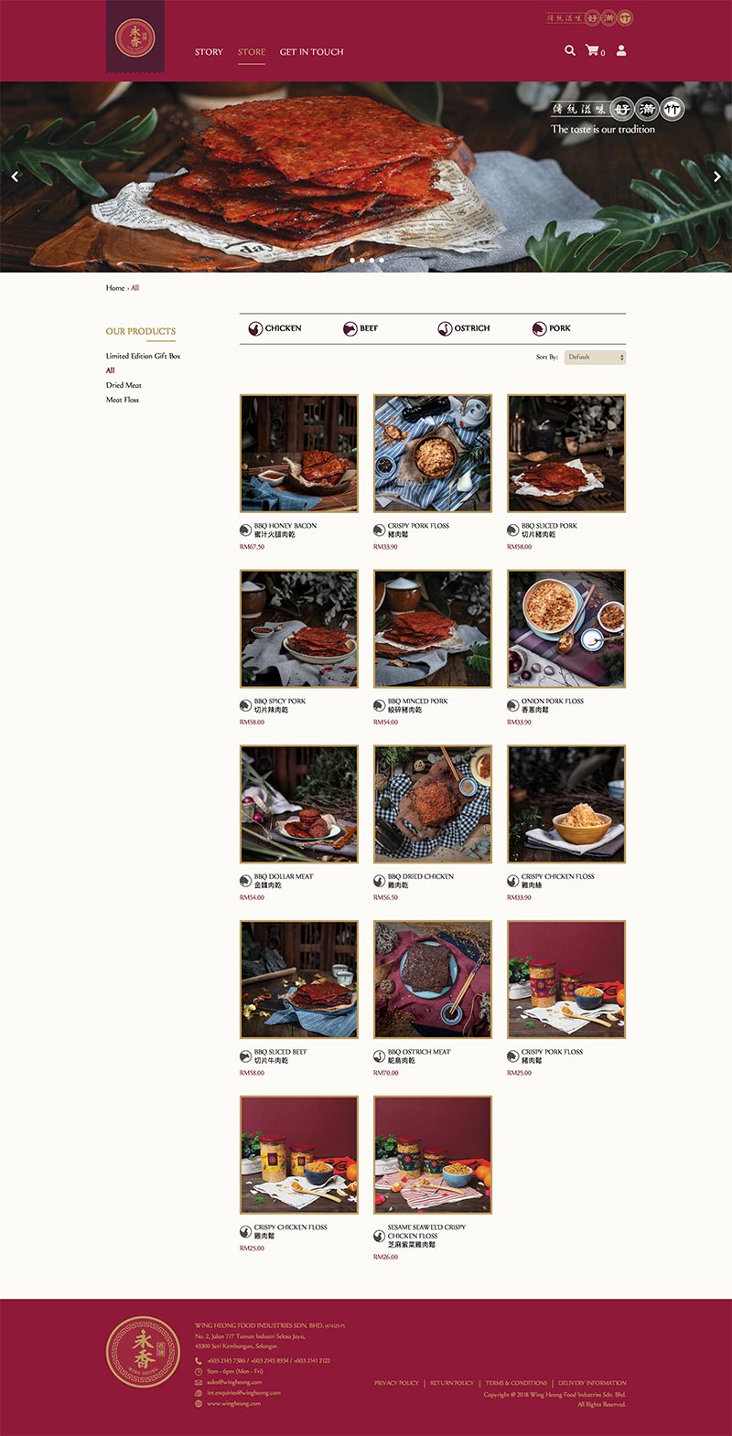This screenshot has height=1436, width=732.
Task: Go to previous banner slide arrow
Action: [15, 177]
